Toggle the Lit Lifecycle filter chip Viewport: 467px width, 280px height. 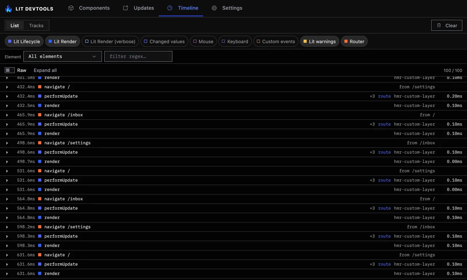[24, 42]
